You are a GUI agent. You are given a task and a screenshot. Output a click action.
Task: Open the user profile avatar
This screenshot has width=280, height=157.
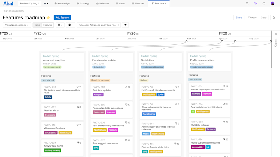pyautogui.click(x=273, y=3)
